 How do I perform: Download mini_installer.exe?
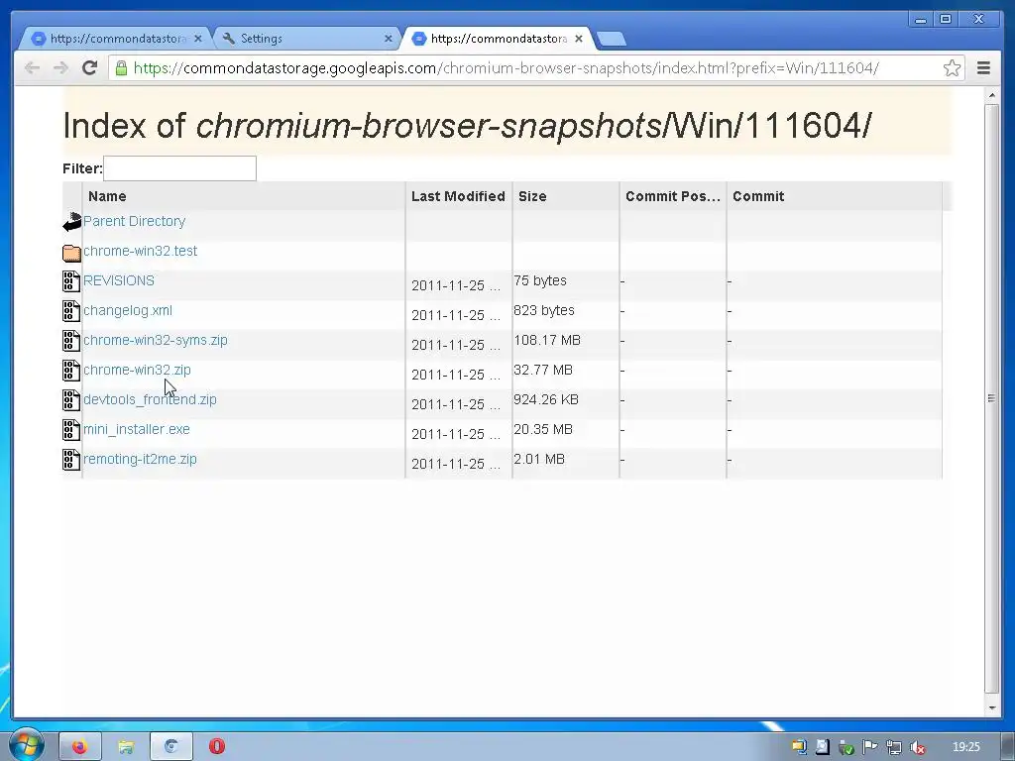pyautogui.click(x=137, y=430)
